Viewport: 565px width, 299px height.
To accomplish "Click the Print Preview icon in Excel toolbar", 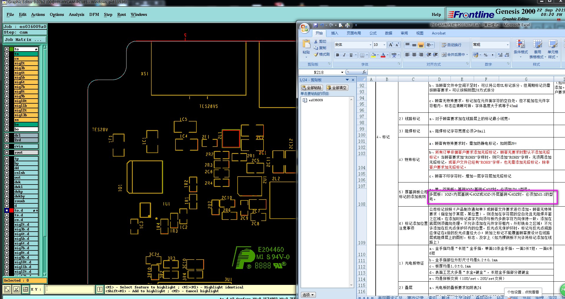I will coord(341,25).
